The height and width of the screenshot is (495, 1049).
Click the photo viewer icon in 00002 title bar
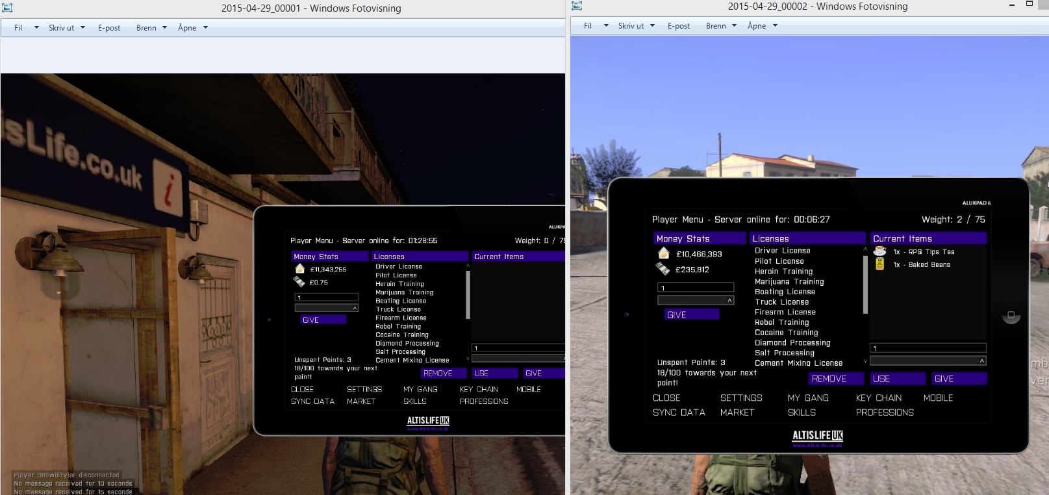click(577, 6)
